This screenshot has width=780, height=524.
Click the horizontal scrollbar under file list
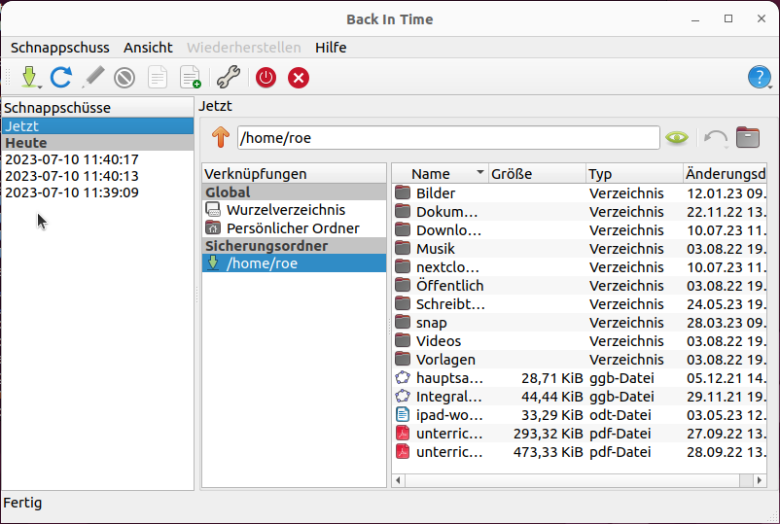pyautogui.click(x=574, y=481)
